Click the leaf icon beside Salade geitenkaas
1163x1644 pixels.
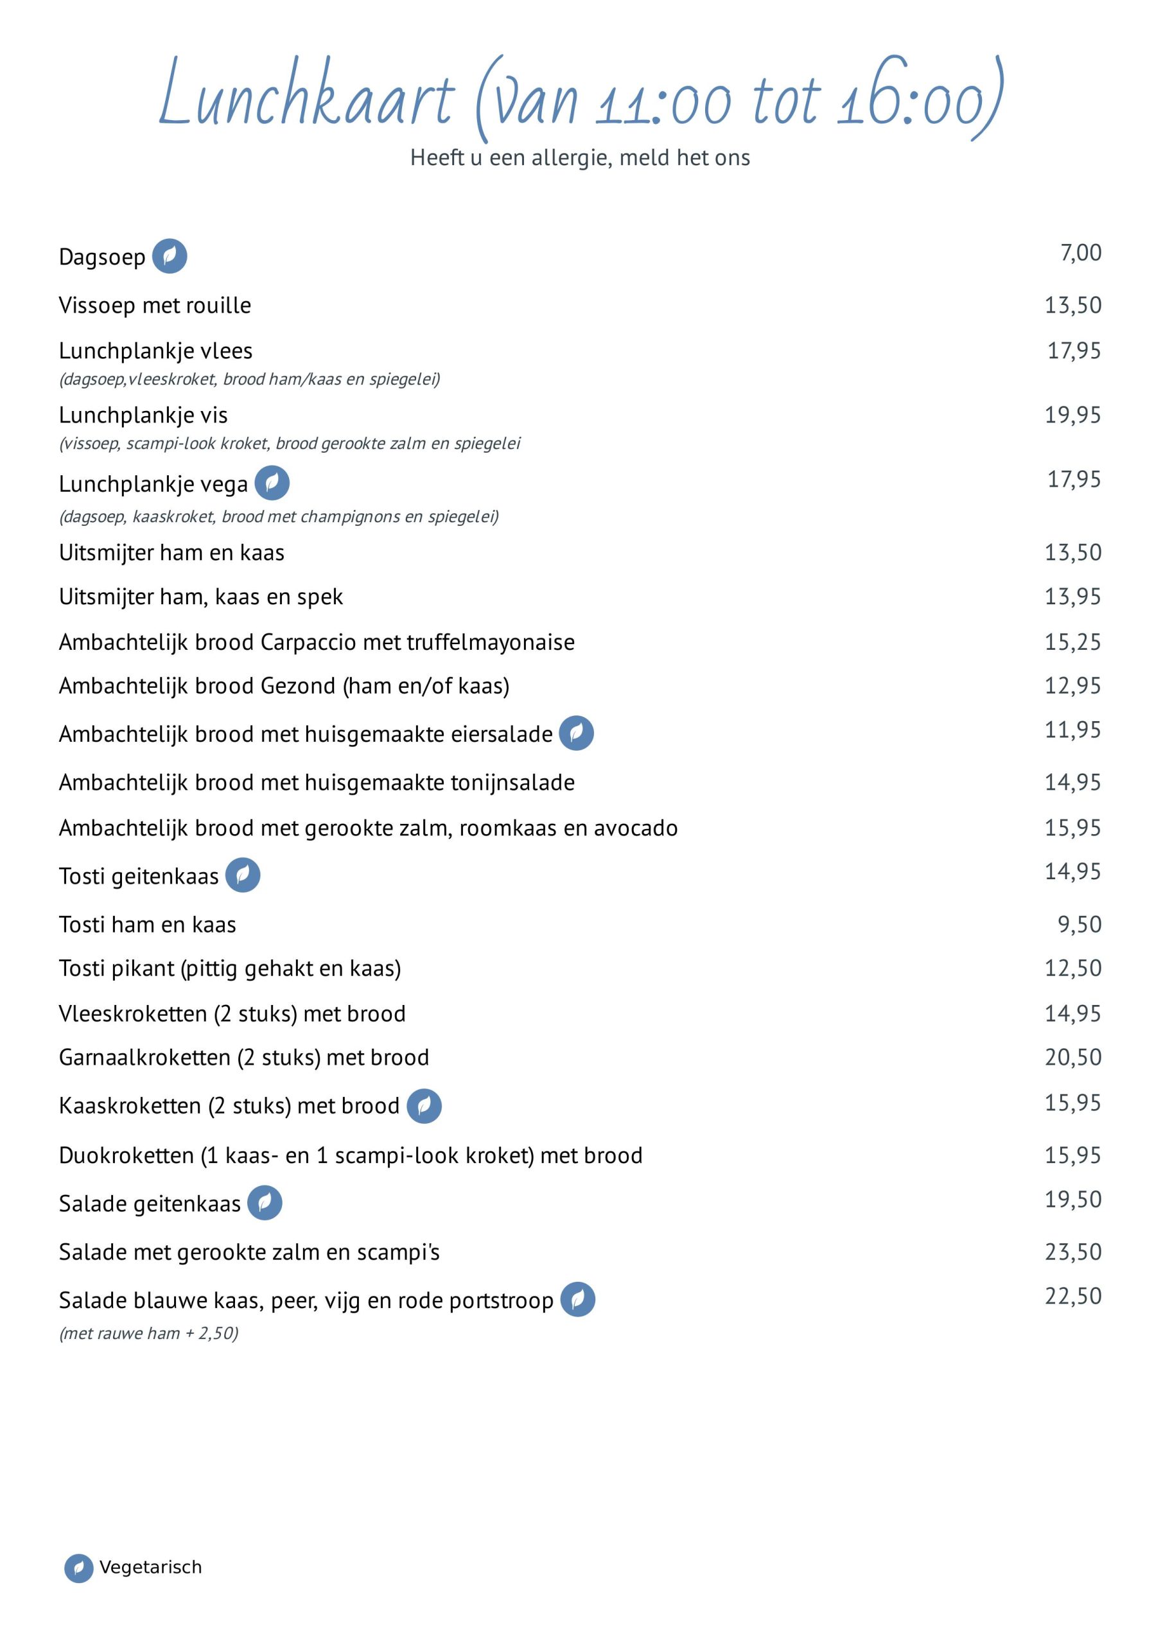265,1203
